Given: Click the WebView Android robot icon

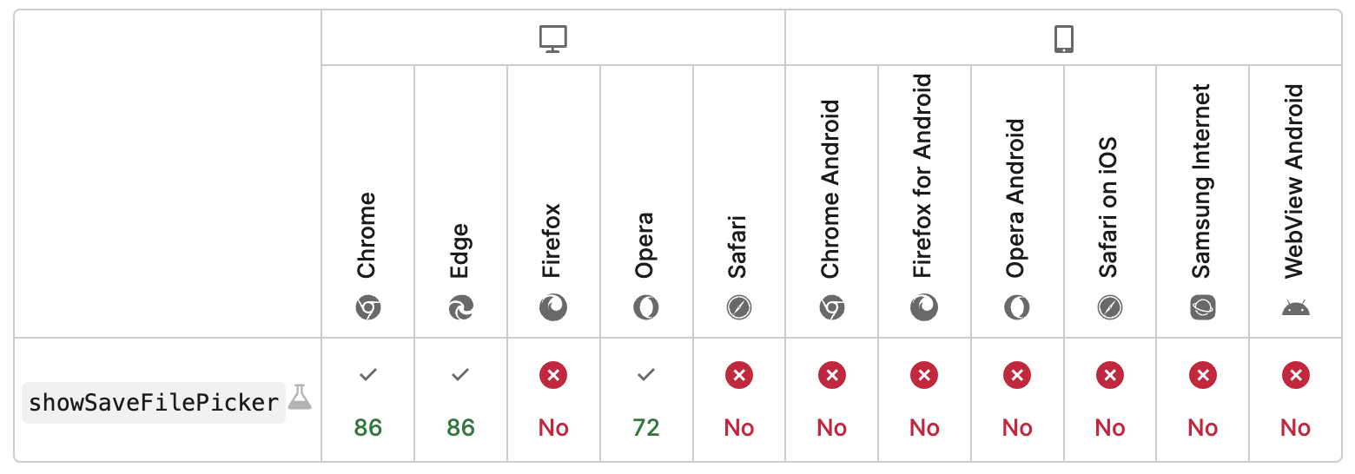Looking at the screenshot, I should click(1295, 307).
